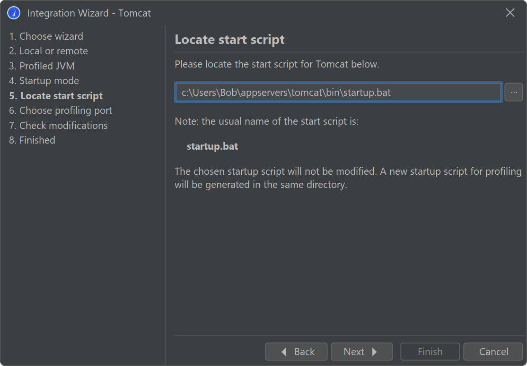Go to step 1 Choose wizard

[x=46, y=36]
